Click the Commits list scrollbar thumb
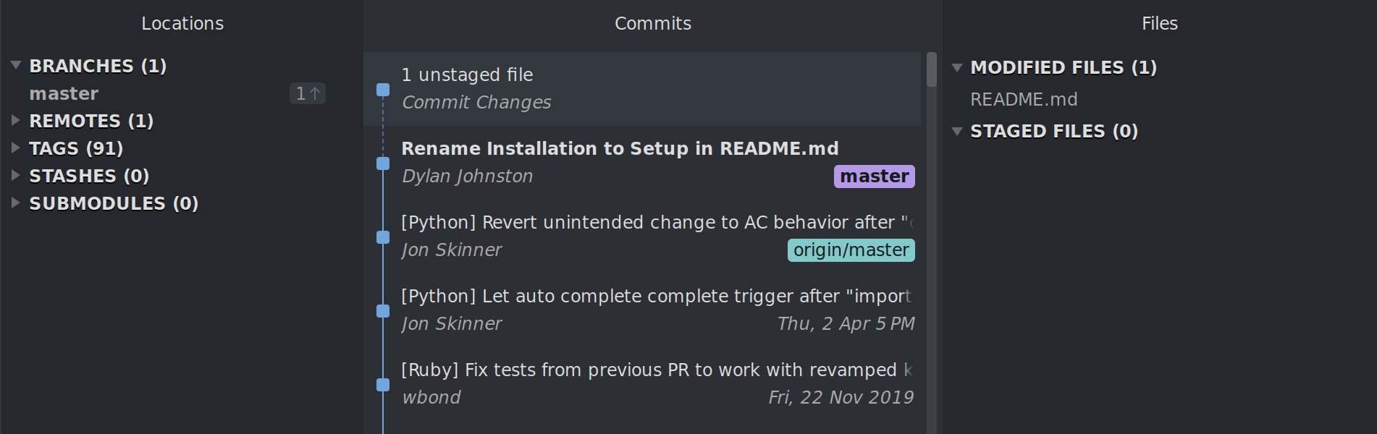 pos(932,69)
